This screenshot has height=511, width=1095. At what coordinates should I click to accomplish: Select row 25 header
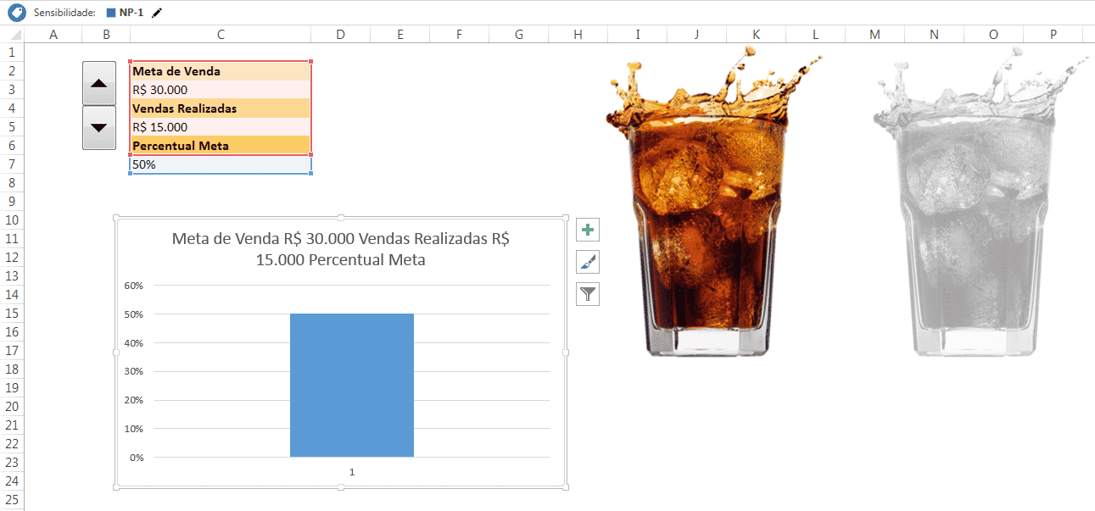(x=12, y=500)
